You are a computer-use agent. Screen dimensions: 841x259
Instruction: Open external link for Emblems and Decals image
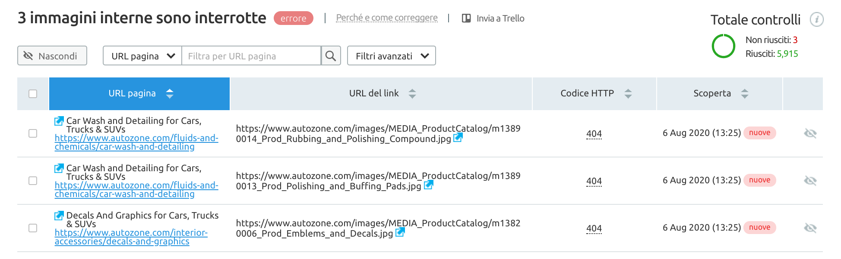tap(400, 232)
